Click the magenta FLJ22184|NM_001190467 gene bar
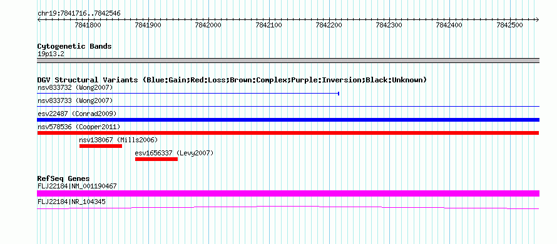557x244 pixels. coord(288,193)
